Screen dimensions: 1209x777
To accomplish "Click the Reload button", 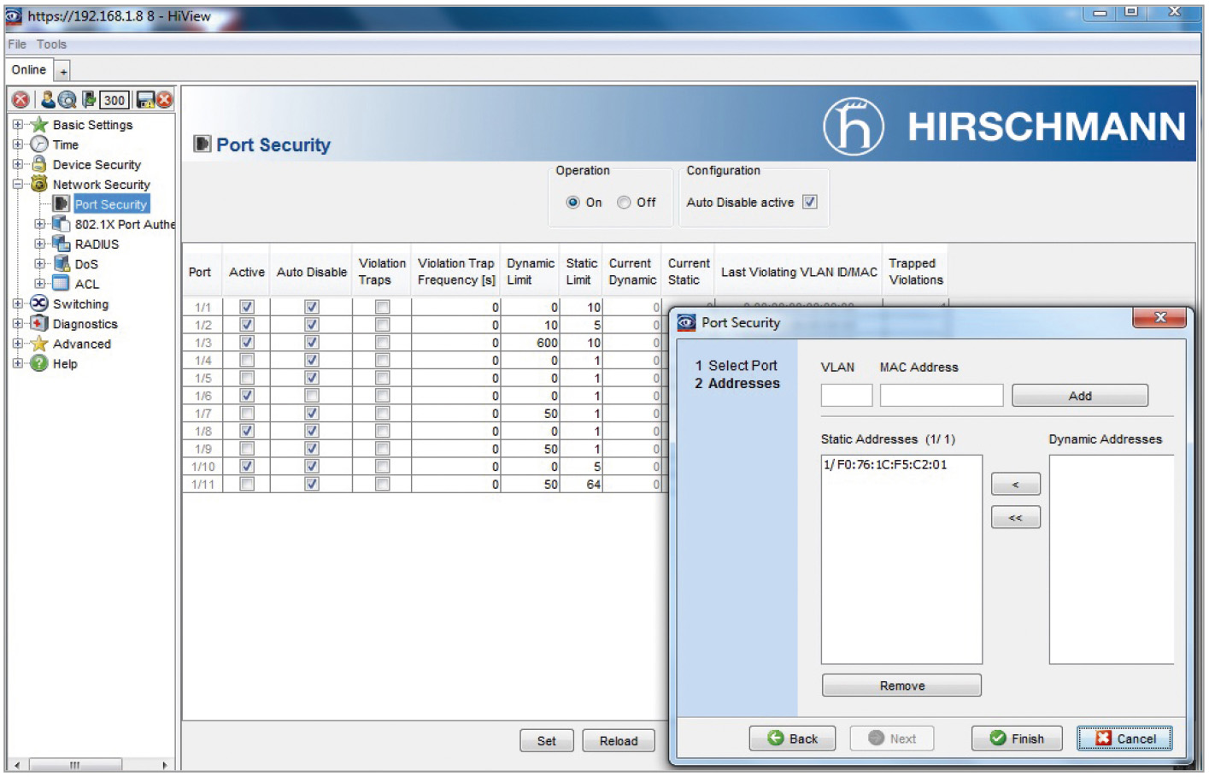I will point(619,741).
